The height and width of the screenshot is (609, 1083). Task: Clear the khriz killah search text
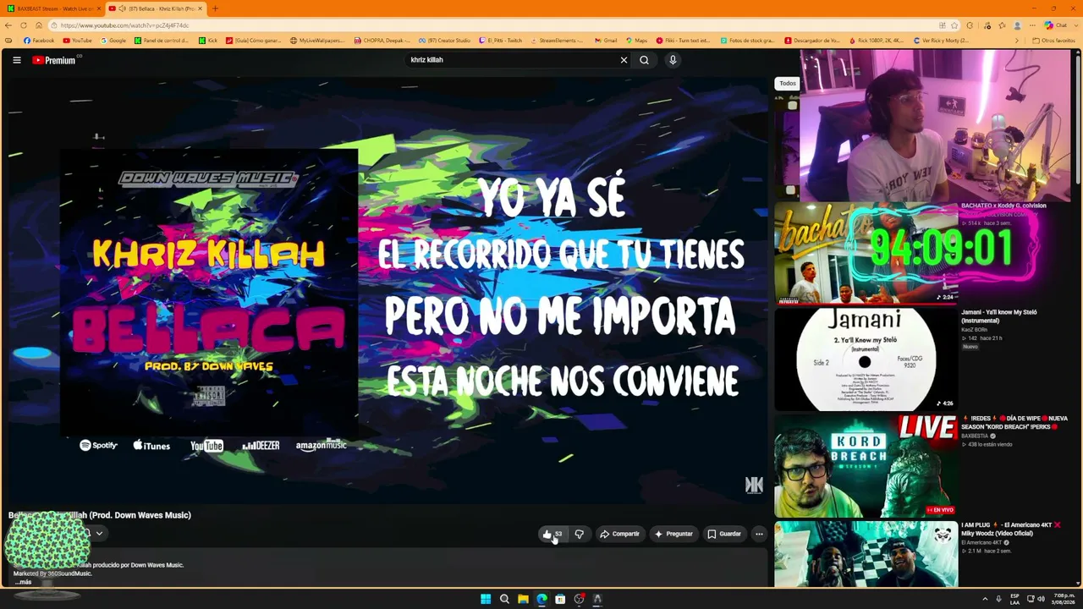point(624,60)
